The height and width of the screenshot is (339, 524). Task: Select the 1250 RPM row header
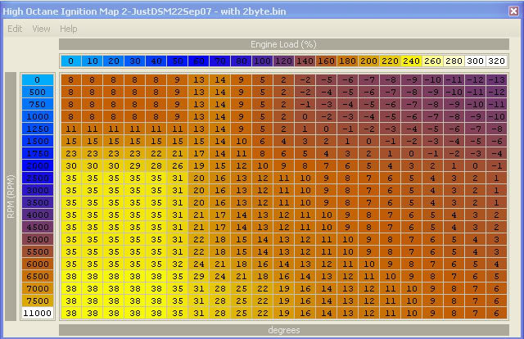click(x=38, y=129)
